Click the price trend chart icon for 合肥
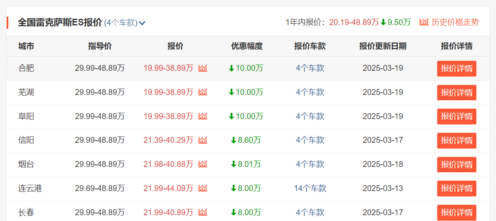This screenshot has width=496, height=221. click(203, 68)
